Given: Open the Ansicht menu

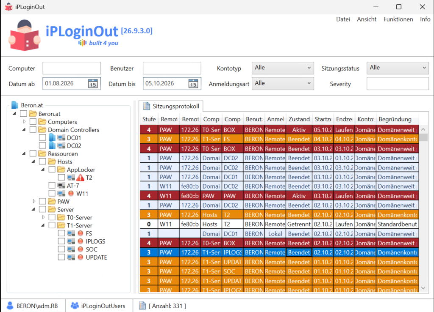Looking at the screenshot, I should point(367,19).
